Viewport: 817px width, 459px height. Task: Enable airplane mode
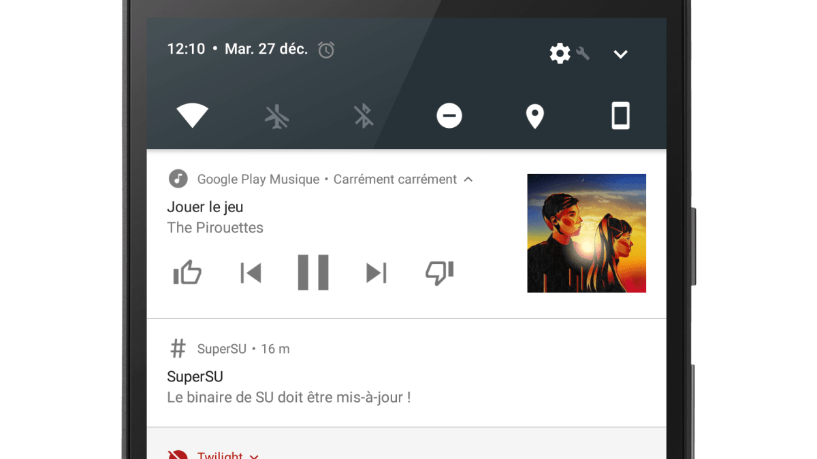(x=277, y=116)
